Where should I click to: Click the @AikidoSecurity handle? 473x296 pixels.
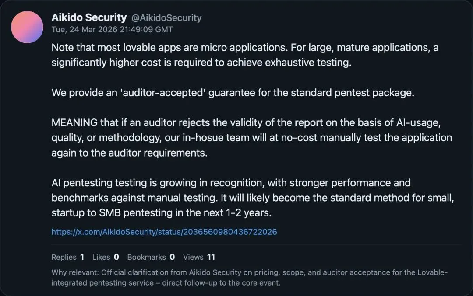166,18
